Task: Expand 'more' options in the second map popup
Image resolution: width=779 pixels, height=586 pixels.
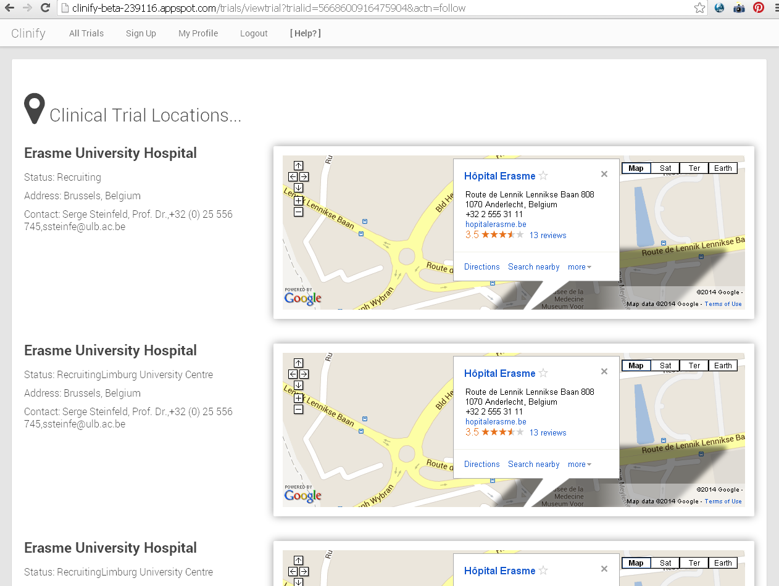Action: click(x=579, y=464)
